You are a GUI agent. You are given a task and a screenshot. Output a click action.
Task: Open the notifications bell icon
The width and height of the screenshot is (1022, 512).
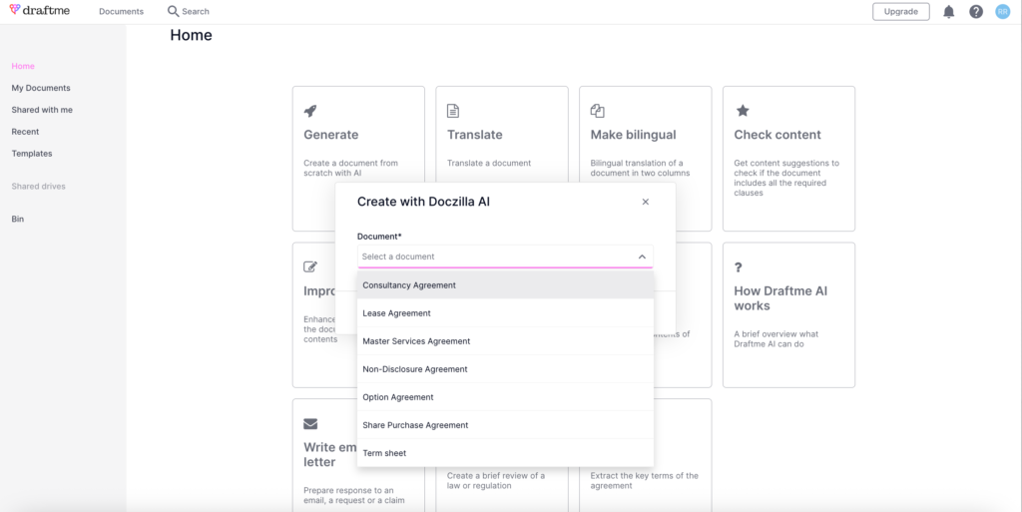(948, 12)
